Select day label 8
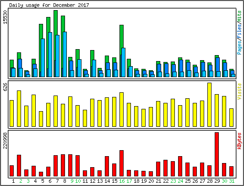 [x=65, y=181]
